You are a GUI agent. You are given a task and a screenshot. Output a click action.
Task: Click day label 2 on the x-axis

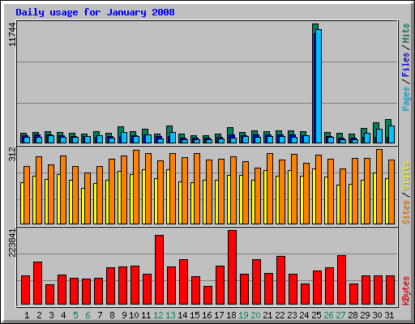pyautogui.click(x=39, y=315)
